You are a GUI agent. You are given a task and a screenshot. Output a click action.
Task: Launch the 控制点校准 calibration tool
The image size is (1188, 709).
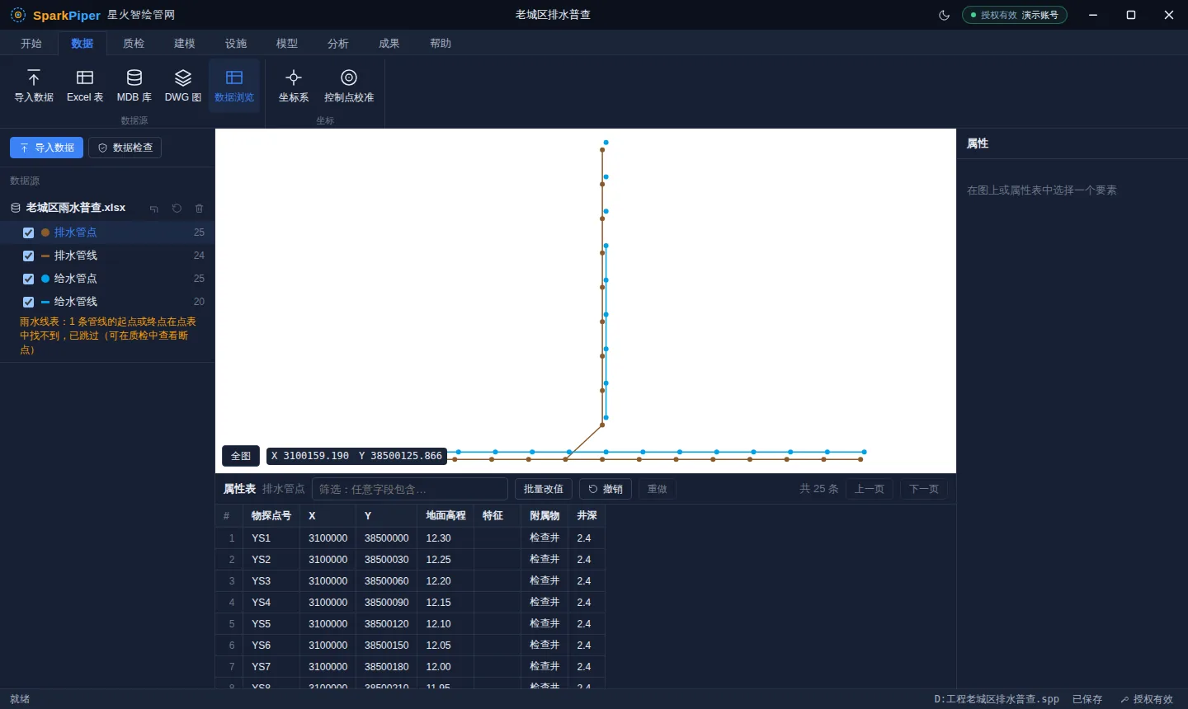pos(349,86)
